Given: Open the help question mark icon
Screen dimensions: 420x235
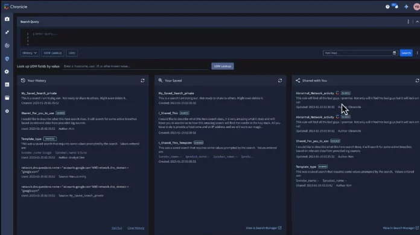Looking at the screenshot, I should point(387,7).
